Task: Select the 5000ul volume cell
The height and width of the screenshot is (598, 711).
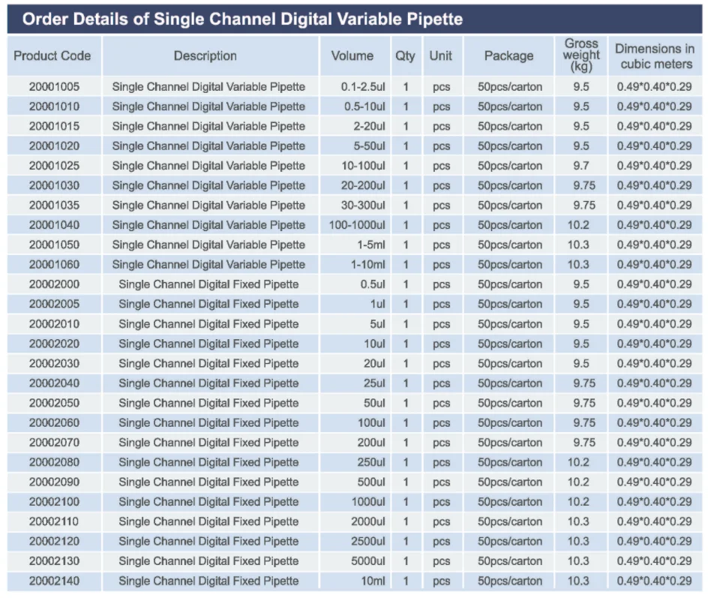Action: tap(367, 561)
